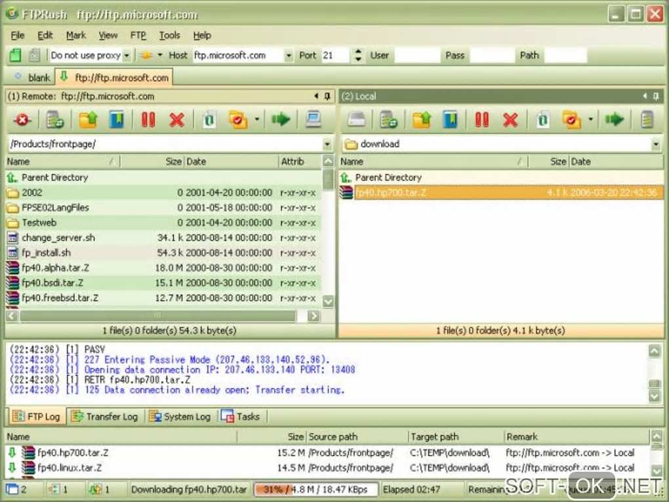
Task: Open the proxy selection dropdown
Action: [127, 56]
